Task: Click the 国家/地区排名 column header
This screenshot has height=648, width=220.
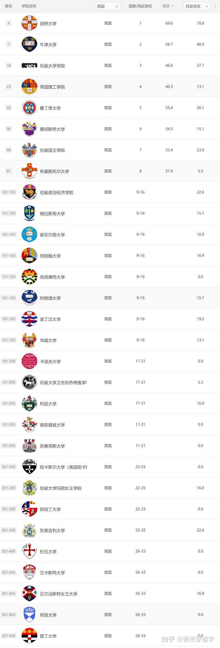Action: point(140,6)
